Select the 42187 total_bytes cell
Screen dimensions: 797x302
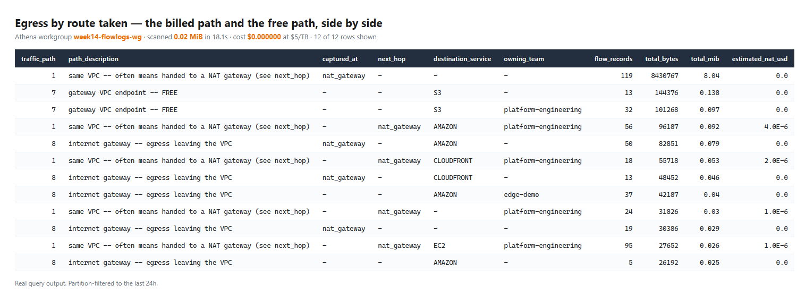[x=668, y=195]
